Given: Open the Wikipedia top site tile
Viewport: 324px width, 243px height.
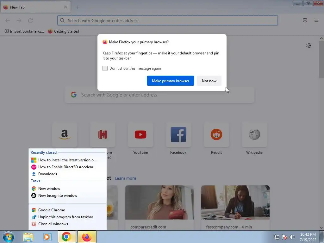Looking at the screenshot, I should click(254, 134).
